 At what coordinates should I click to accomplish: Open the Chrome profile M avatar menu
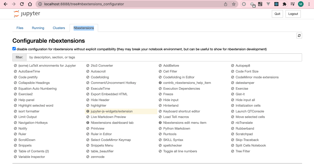(x=301, y=4)
